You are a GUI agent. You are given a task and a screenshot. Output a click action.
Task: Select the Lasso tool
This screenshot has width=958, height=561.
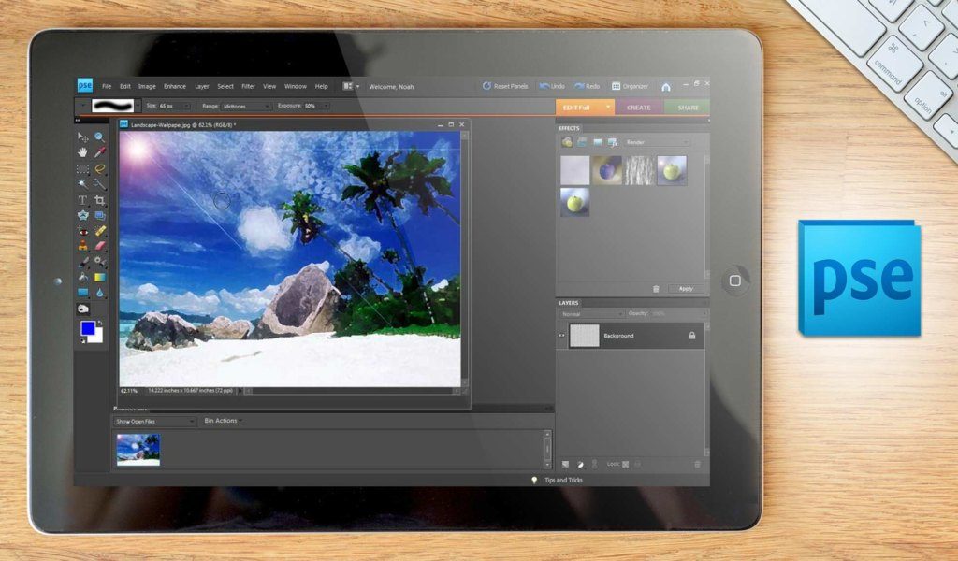99,168
